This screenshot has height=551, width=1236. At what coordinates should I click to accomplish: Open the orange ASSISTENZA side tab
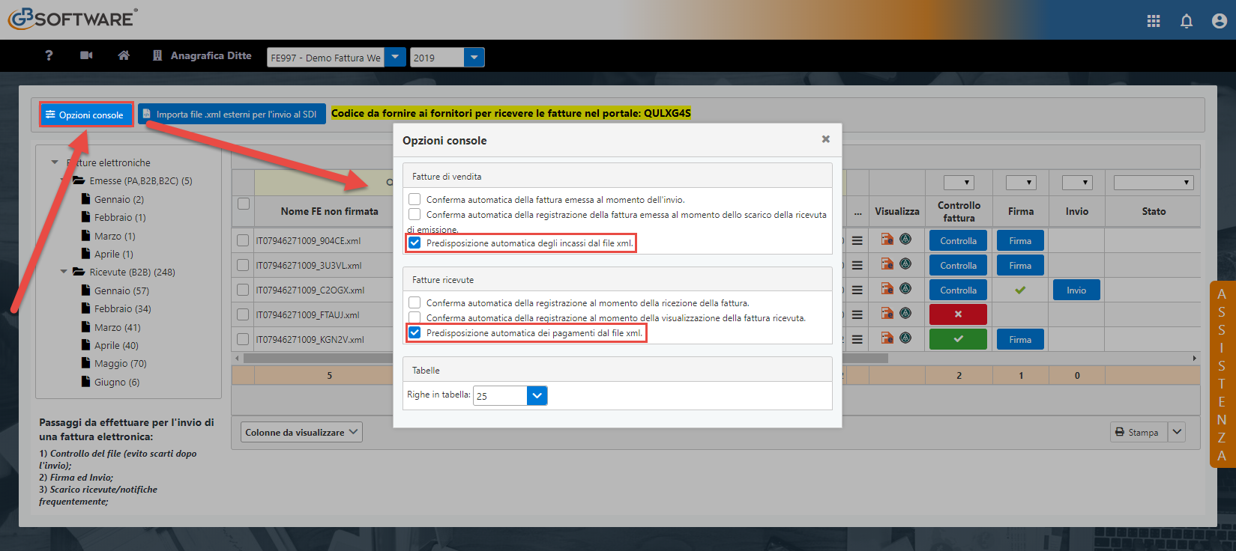tap(1223, 374)
